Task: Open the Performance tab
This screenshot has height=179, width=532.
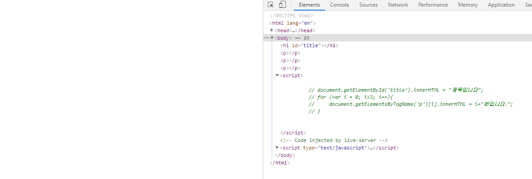Action: tap(433, 5)
